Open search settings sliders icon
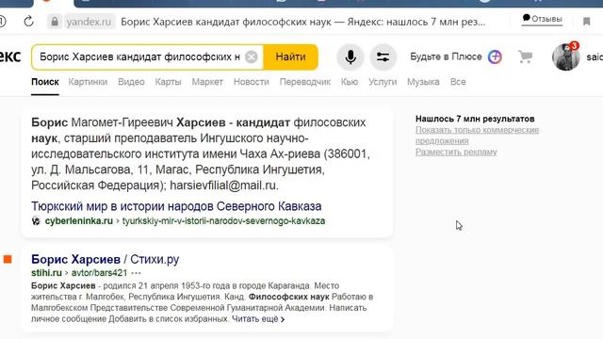 (x=383, y=56)
